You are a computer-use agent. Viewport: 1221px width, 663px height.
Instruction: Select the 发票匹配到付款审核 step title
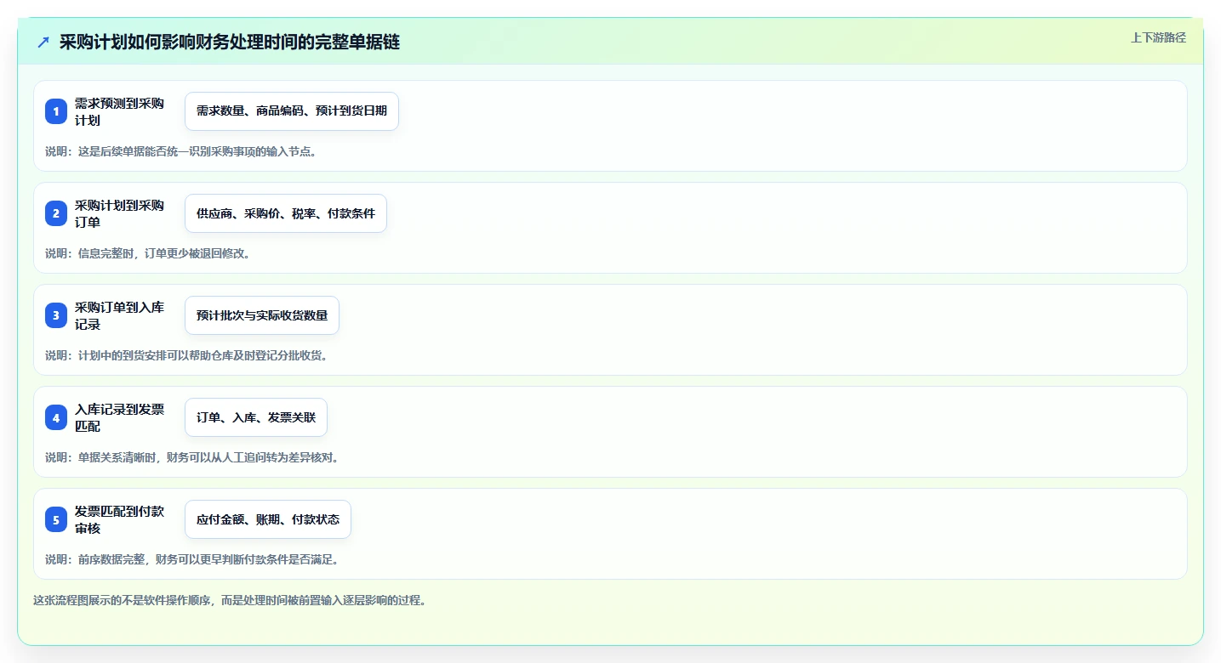click(120, 519)
